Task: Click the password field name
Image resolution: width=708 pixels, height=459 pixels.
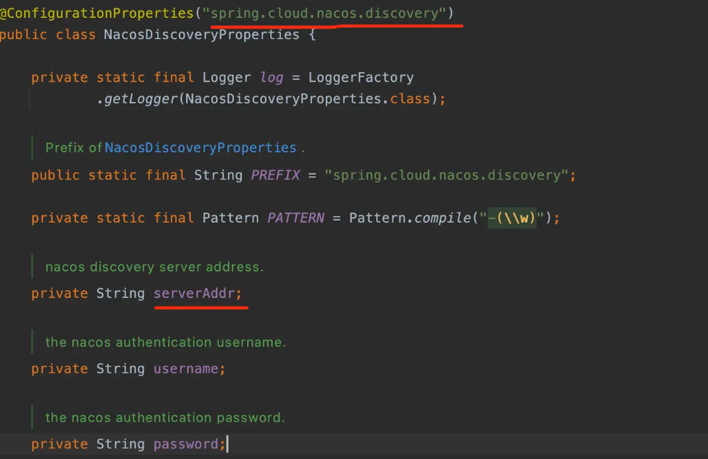Action: 185,444
